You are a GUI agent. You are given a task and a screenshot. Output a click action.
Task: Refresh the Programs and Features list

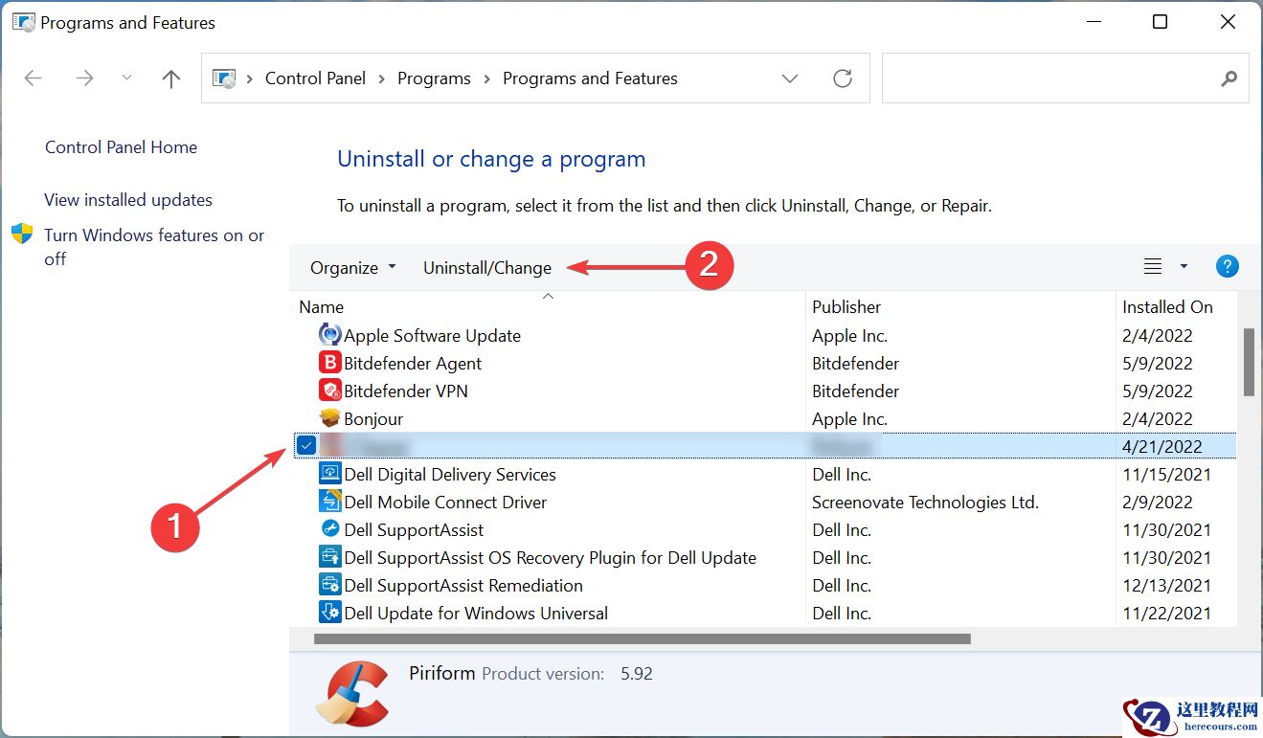point(843,78)
